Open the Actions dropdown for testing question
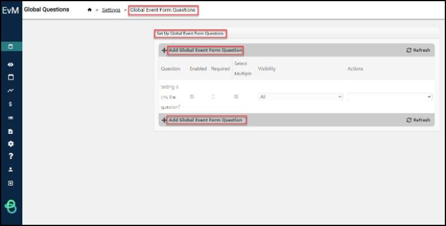This screenshot has height=226, width=446. [x=390, y=97]
